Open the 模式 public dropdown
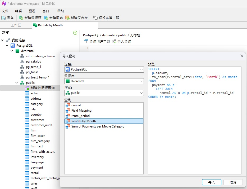Image resolution: width=247 pixels, height=189 pixels. click(x=104, y=93)
